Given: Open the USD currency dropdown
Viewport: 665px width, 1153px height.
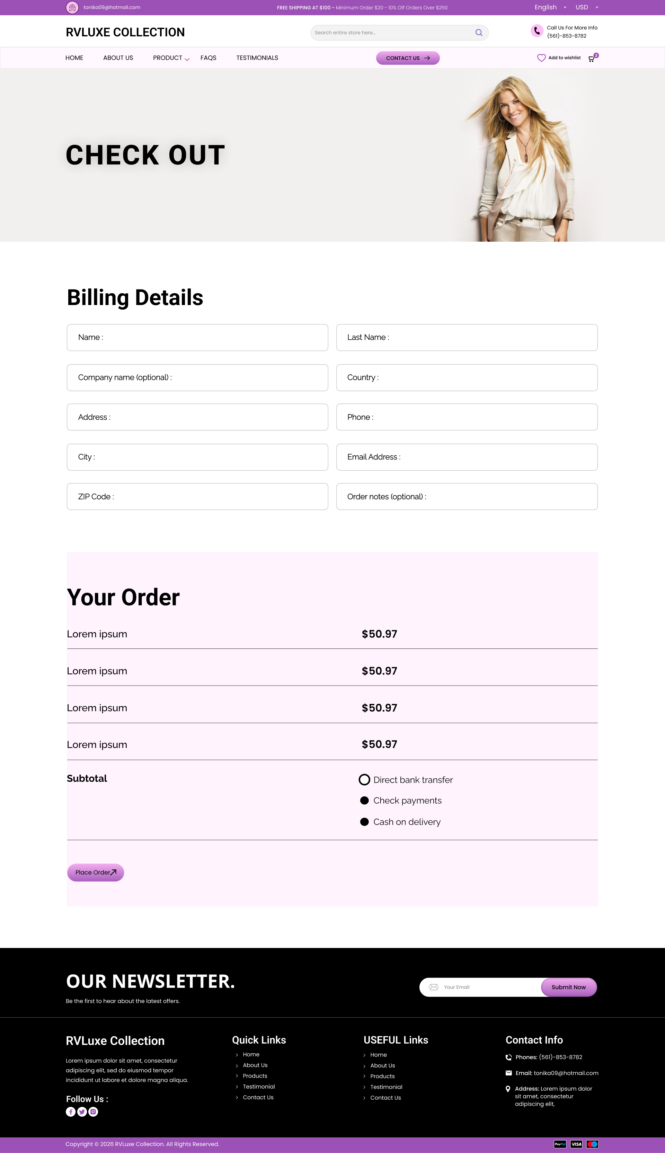Looking at the screenshot, I should pyautogui.click(x=586, y=7).
